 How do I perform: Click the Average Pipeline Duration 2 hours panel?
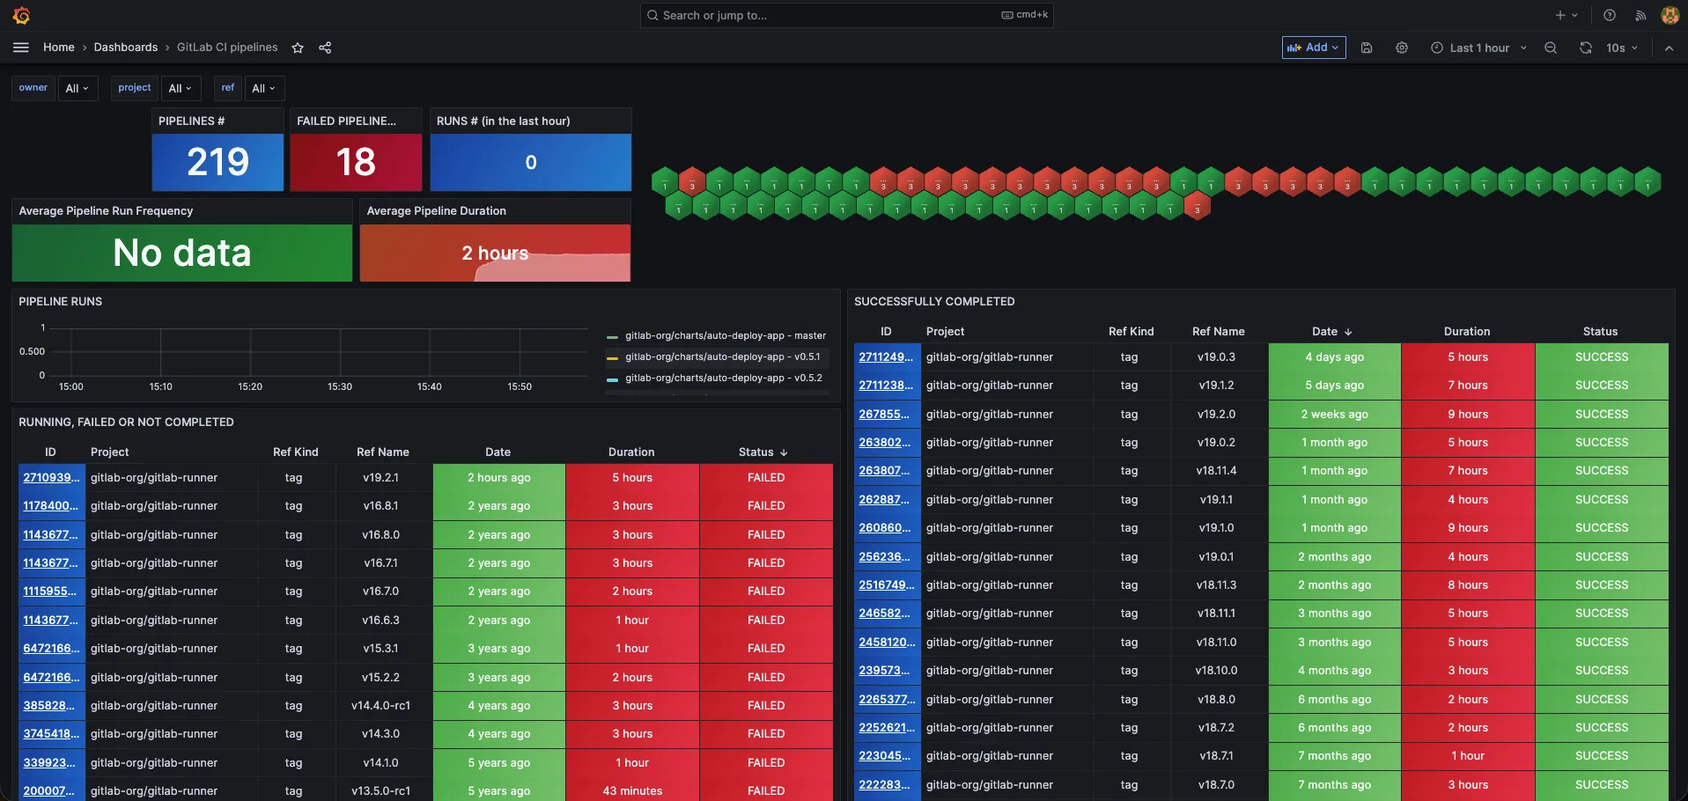click(x=495, y=253)
